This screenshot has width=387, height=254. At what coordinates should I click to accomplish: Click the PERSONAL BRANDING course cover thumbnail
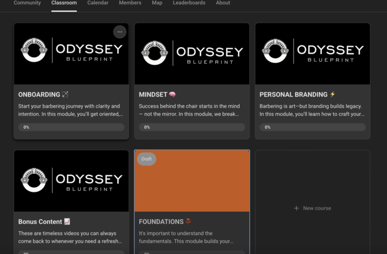[x=312, y=54]
